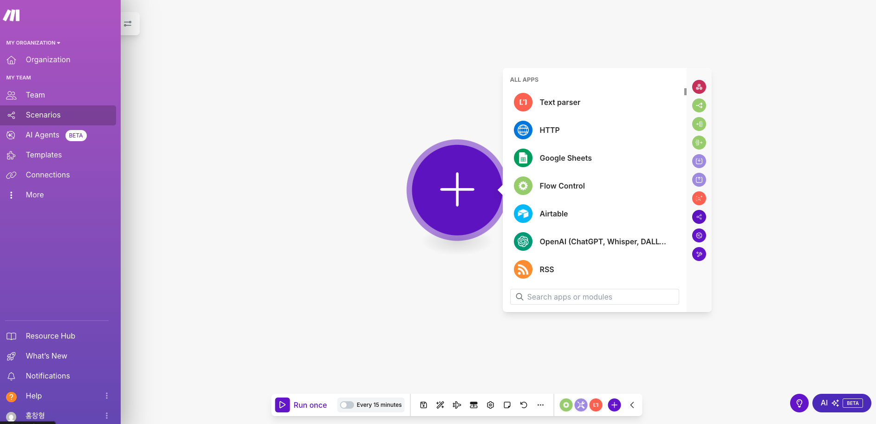
Task: Click the light purple download-arrow shortcut icon
Action: coord(699,161)
